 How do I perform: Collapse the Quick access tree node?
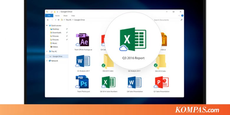click(47, 25)
